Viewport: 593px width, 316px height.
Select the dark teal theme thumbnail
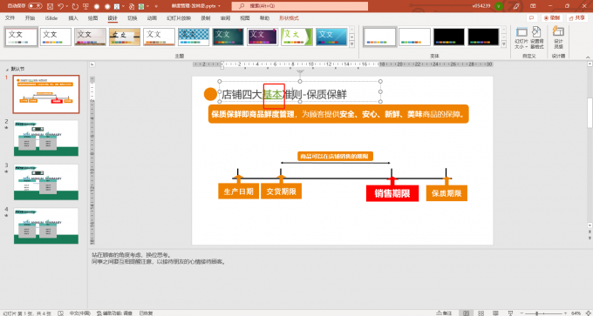point(228,37)
